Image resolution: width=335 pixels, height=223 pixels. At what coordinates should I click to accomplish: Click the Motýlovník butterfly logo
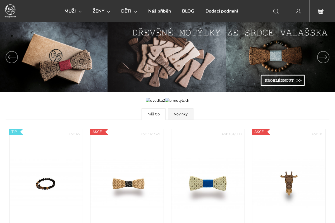(x=10, y=11)
